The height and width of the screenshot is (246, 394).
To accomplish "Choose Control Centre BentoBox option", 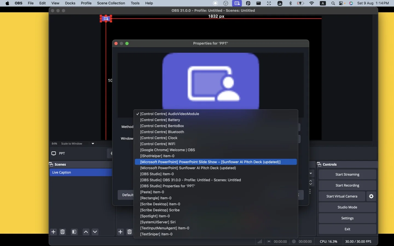I will click(216, 126).
